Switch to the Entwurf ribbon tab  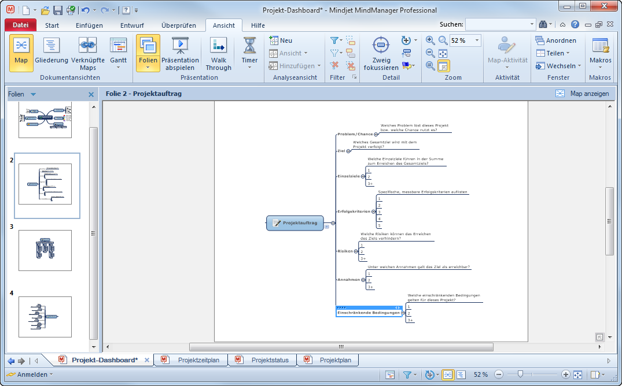pyautogui.click(x=132, y=25)
